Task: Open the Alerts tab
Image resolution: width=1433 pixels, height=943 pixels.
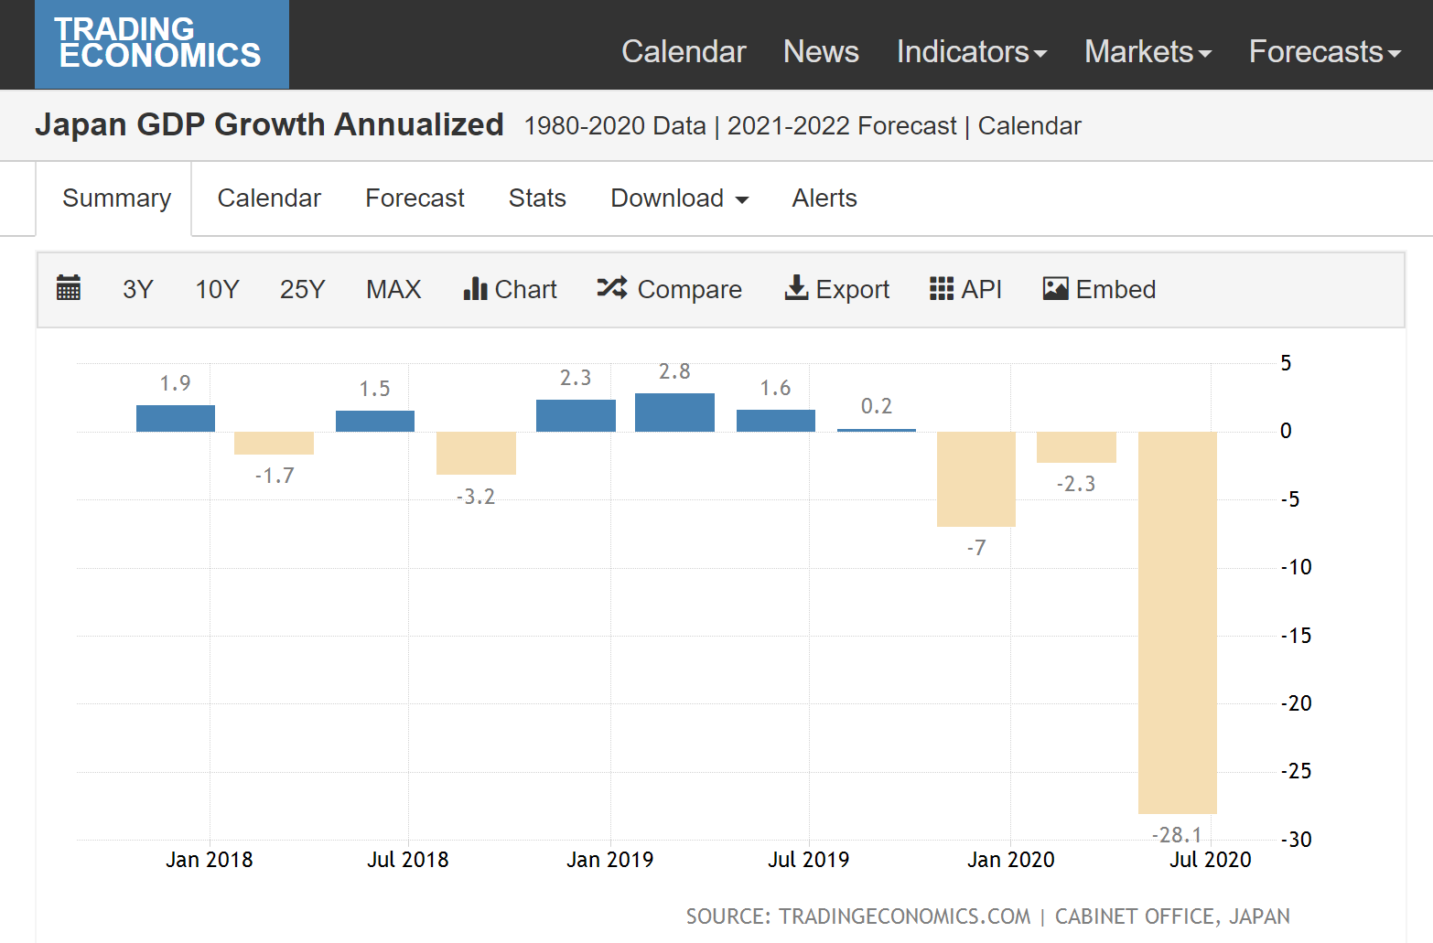Action: point(824,198)
